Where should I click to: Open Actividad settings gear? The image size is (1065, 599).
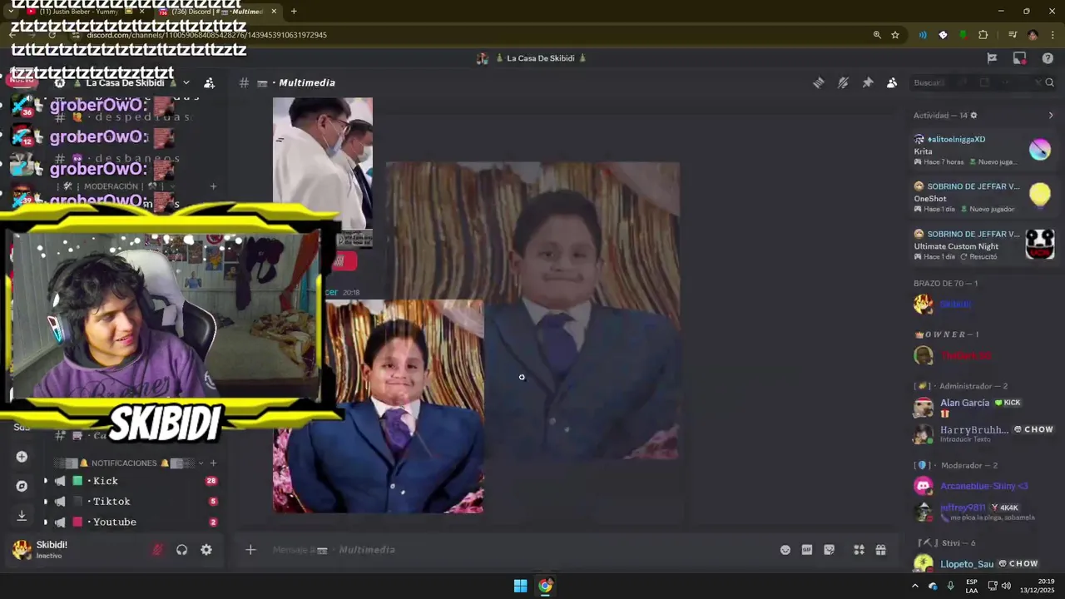coord(974,116)
